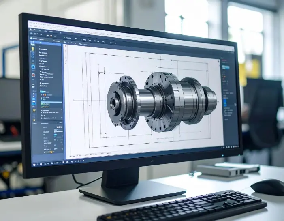The width and height of the screenshot is (284, 221).
Task: Click the blue stacked blocks in right panel
Action: 225,103
